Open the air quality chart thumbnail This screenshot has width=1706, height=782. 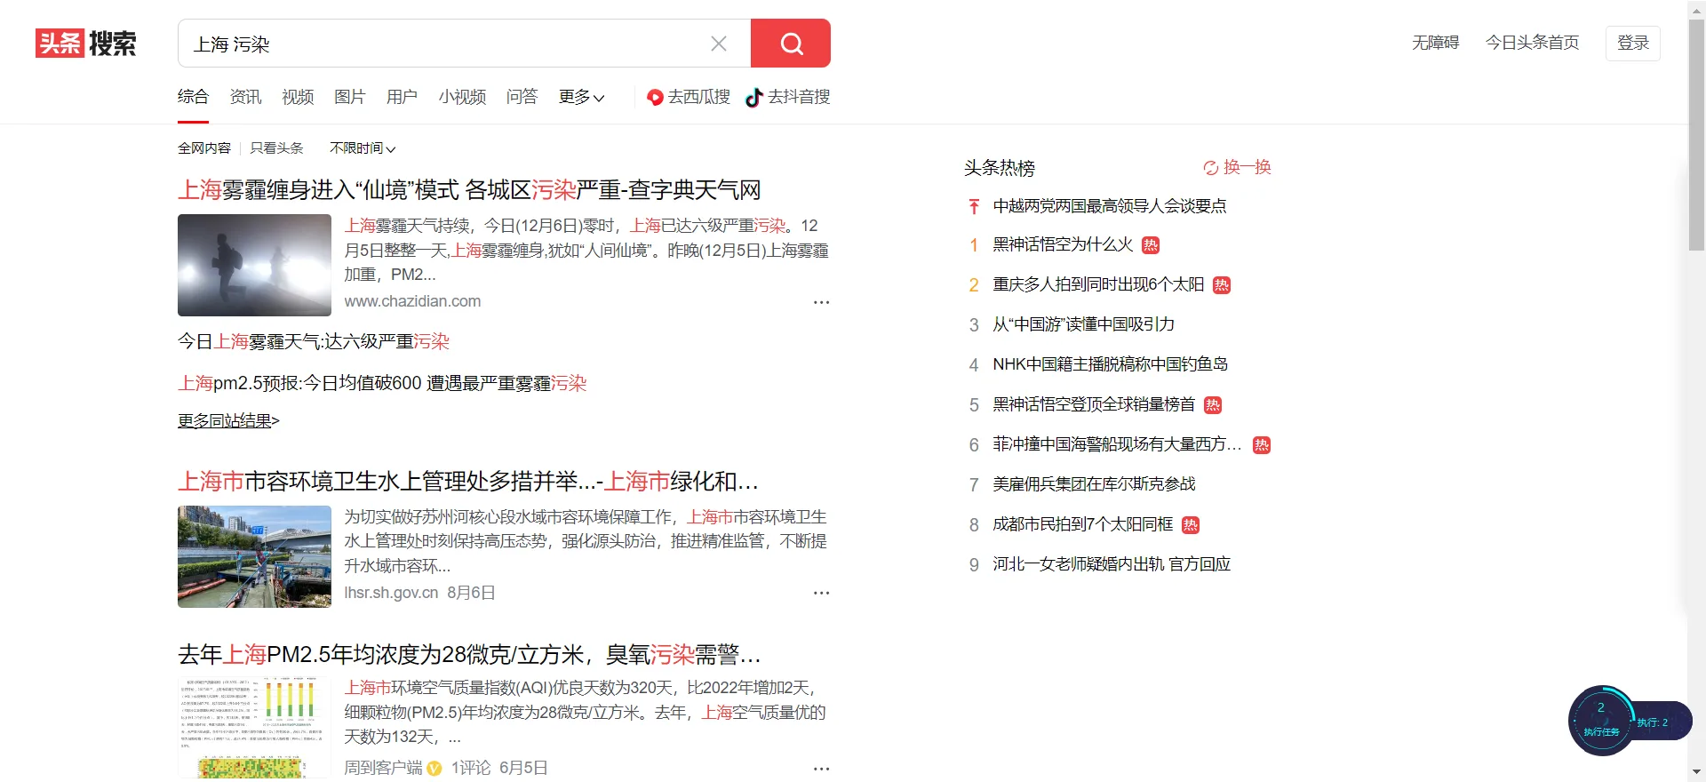click(254, 729)
